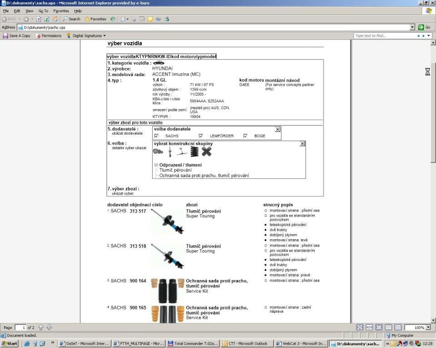Toggle the LEMFÖRDER supplier checkbox

pyautogui.click(x=201, y=136)
